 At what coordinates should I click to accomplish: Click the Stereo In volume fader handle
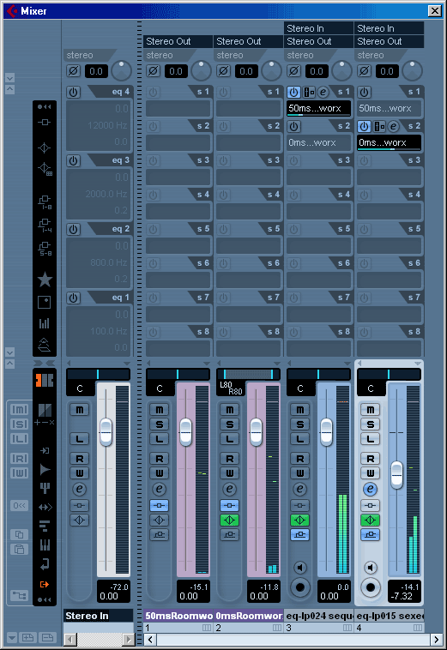coord(106,432)
